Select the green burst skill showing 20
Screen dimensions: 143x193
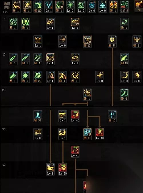(x=38, y=77)
